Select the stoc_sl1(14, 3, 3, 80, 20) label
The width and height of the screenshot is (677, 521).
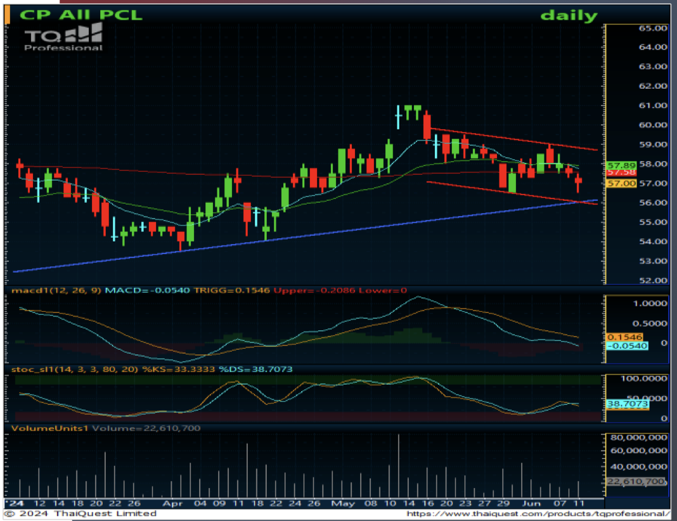75,369
